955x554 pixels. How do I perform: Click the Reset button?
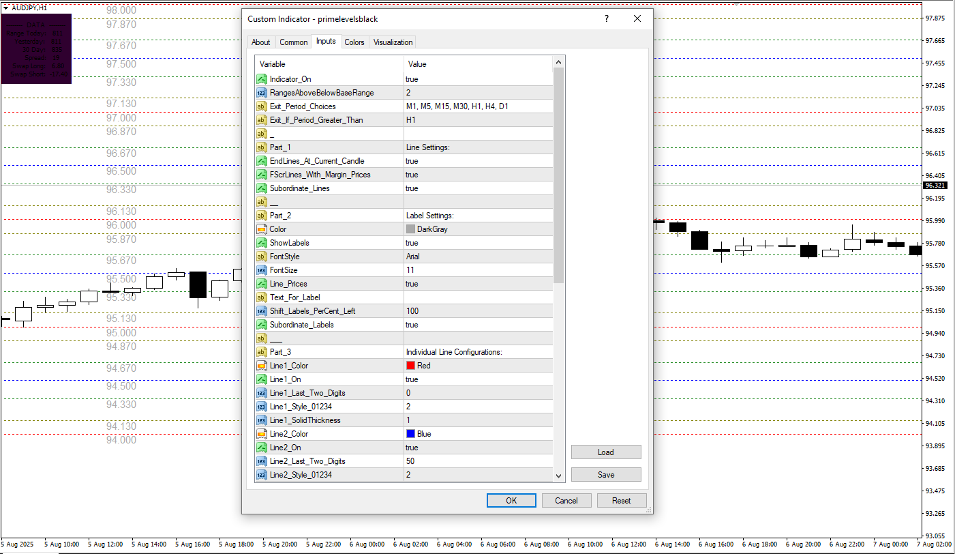coord(621,500)
